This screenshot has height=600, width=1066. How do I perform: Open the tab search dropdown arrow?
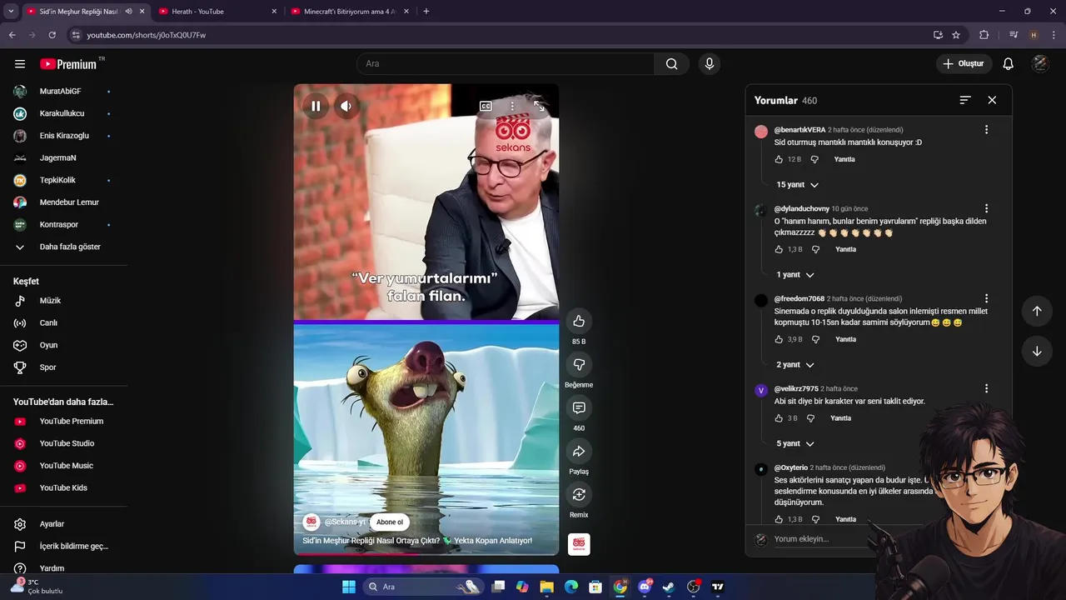(x=11, y=12)
